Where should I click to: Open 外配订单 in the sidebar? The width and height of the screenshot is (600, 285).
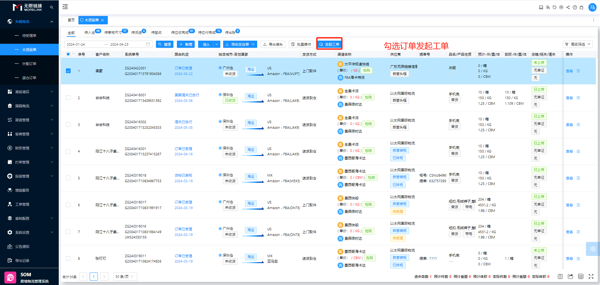point(29,64)
